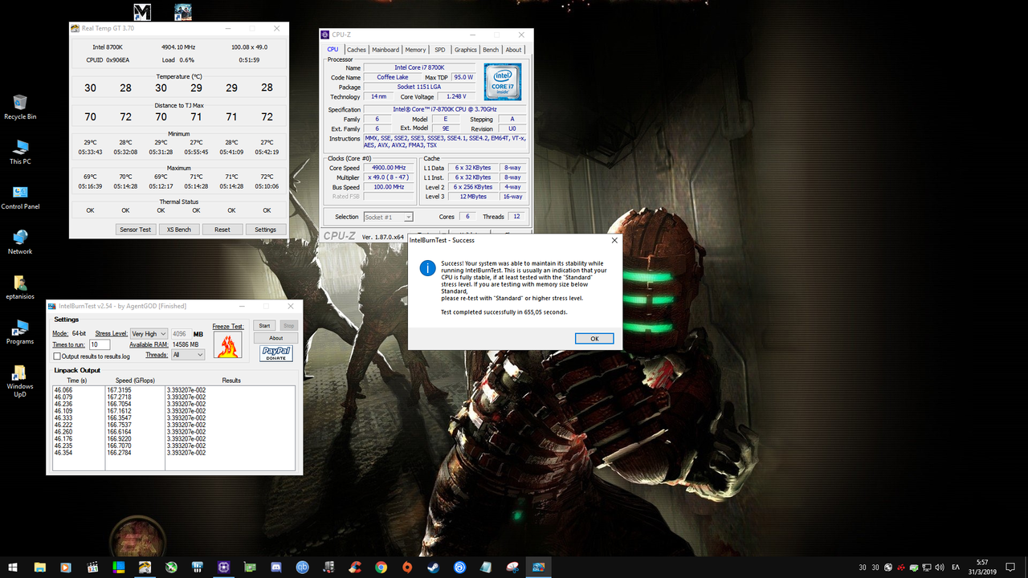Click the x 49.0 (8 - 47) multiplier field
Viewport: 1028px width, 578px height.
pos(389,177)
